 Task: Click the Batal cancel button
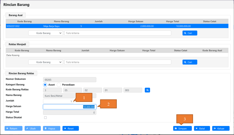click(202, 128)
